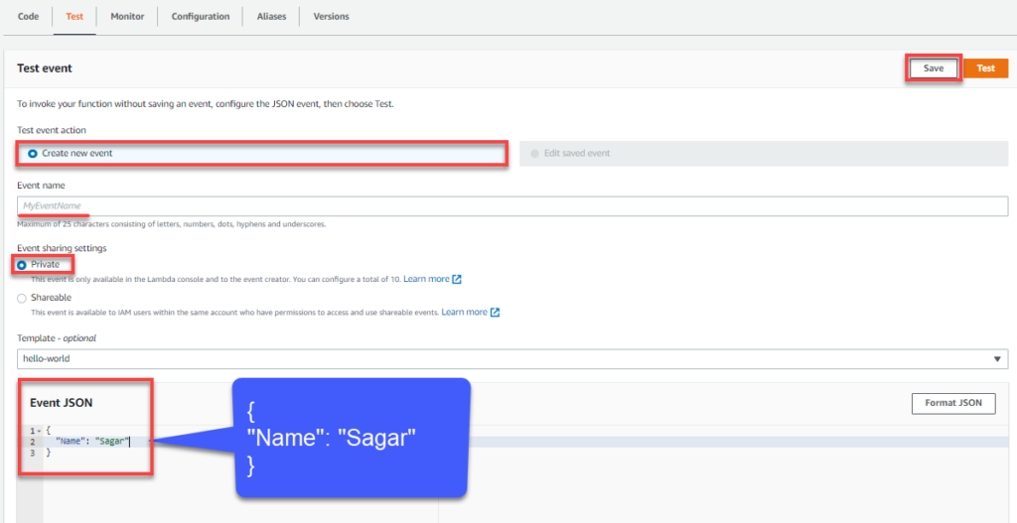This screenshot has height=523, width=1017.
Task: Open Learn more link for Shareable events
Action: click(464, 313)
